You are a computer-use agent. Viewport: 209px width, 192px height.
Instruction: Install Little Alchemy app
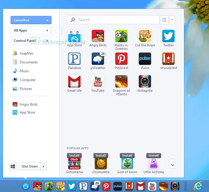[x=153, y=155]
